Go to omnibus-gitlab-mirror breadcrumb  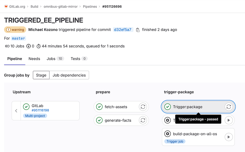click(61, 6)
